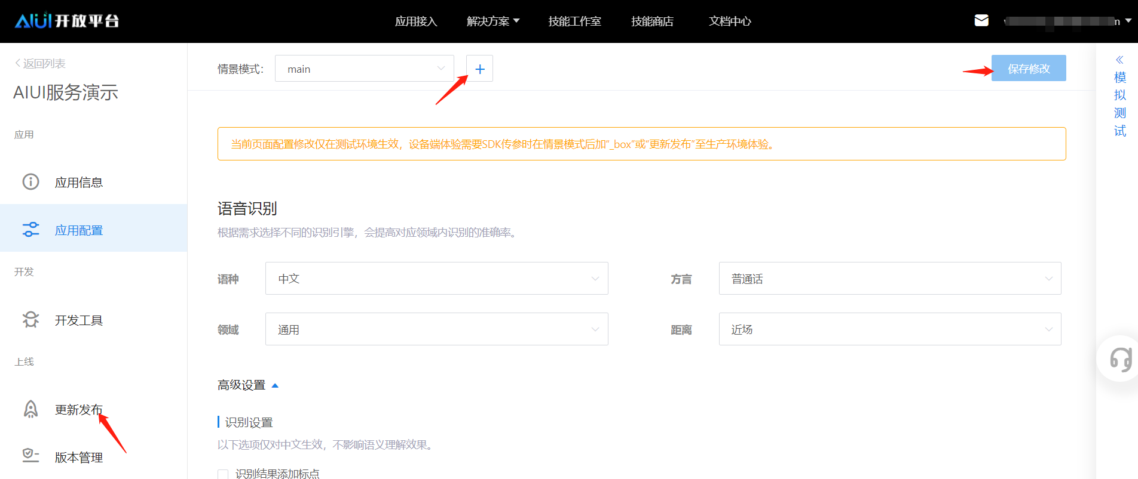
Task: Click the mail envelope icon
Action: [981, 21]
